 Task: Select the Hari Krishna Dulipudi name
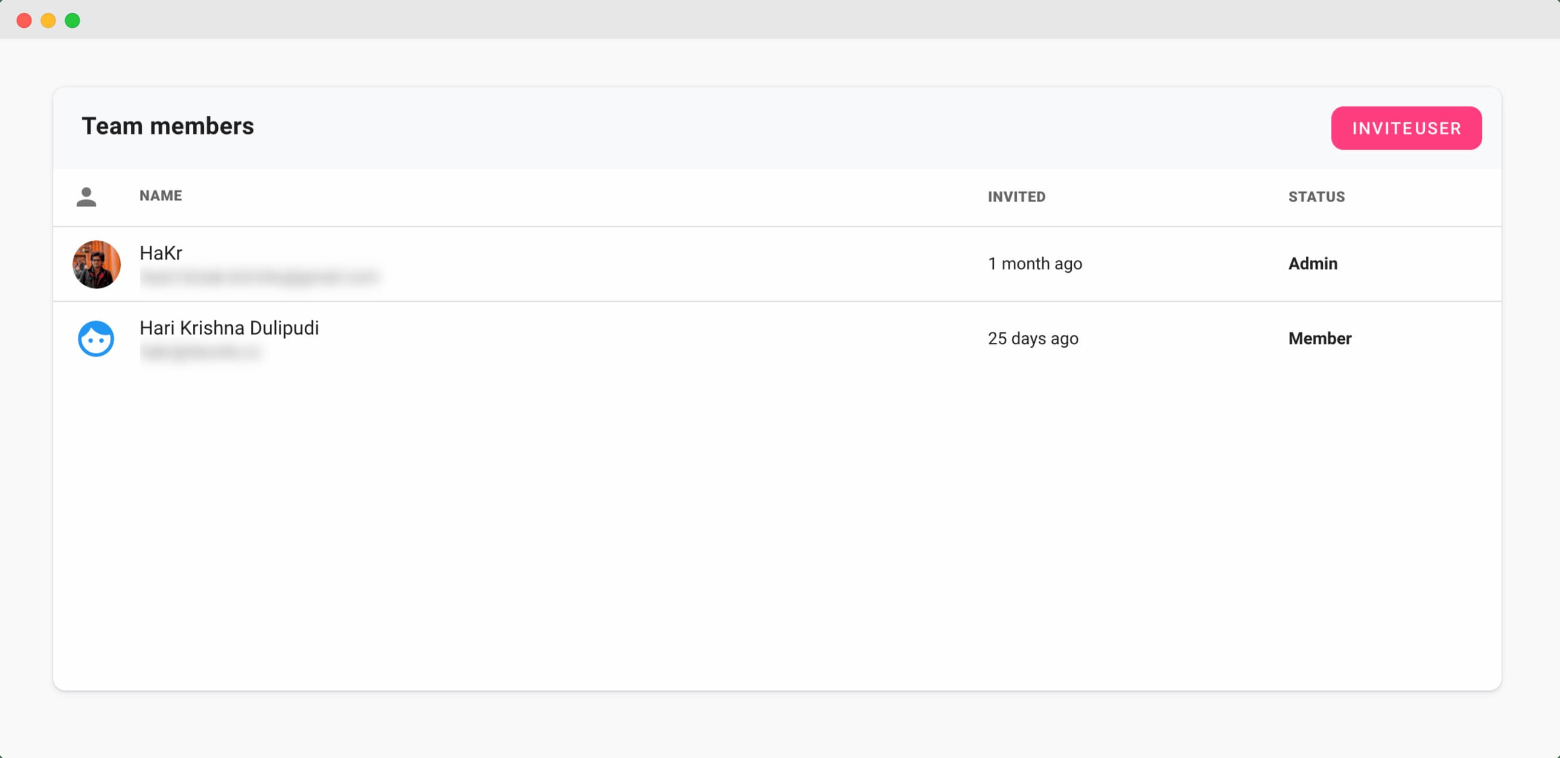click(229, 328)
